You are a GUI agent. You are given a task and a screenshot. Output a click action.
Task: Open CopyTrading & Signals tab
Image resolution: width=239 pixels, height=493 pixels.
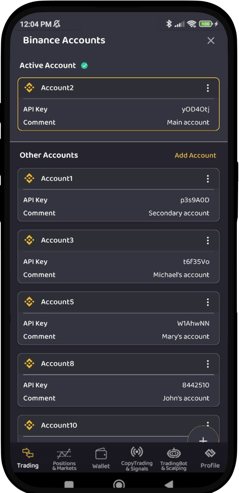click(x=137, y=458)
